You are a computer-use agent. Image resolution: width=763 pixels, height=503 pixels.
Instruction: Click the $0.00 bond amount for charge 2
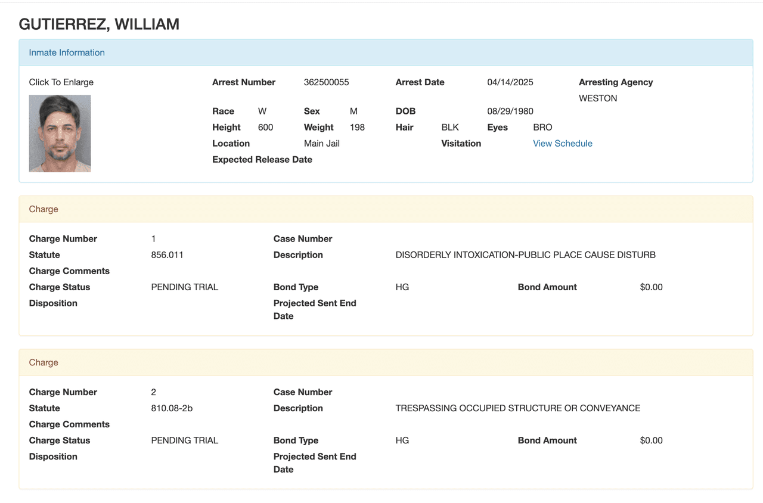point(651,440)
